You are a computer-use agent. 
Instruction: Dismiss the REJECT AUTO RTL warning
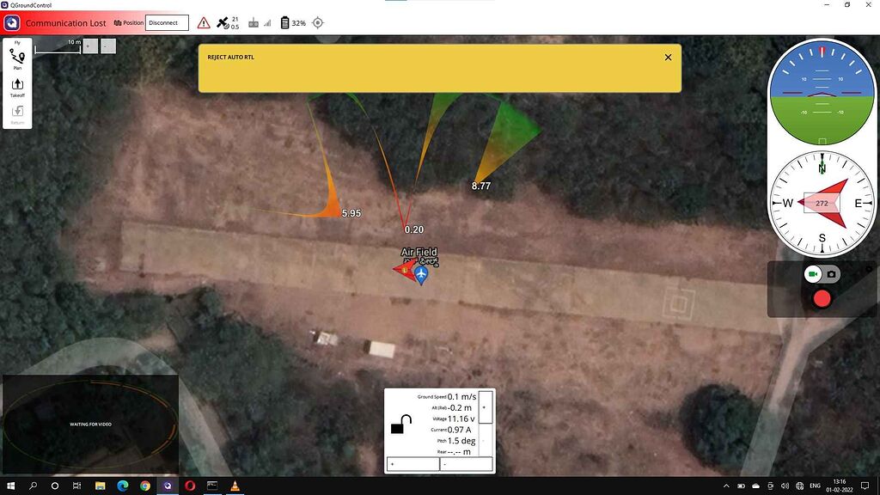[668, 57]
